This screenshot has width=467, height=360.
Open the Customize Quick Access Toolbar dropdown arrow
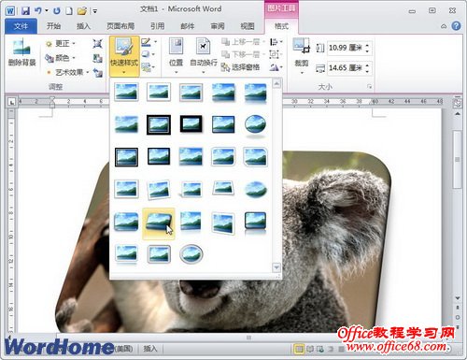[94, 11]
